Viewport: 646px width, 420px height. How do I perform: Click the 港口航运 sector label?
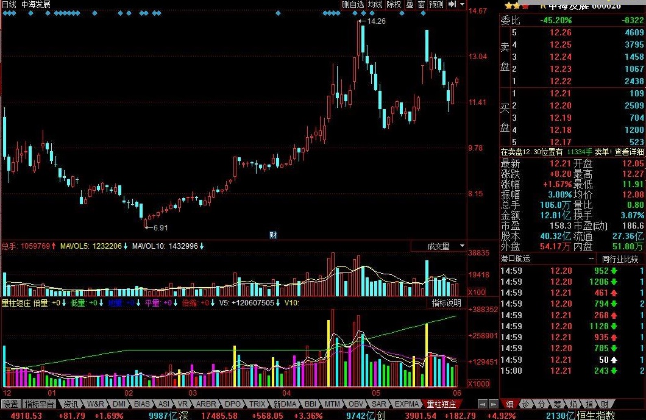click(516, 259)
